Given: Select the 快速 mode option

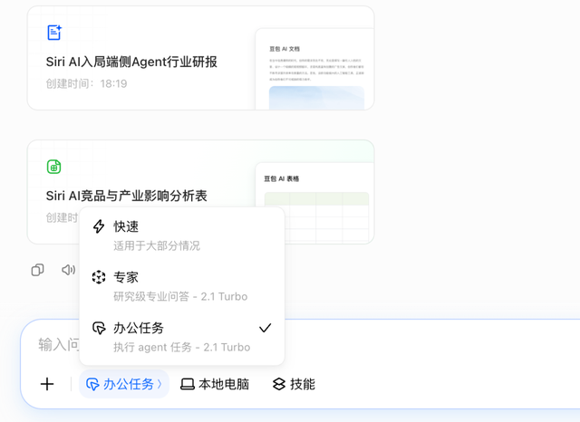Looking at the screenshot, I should 182,235.
